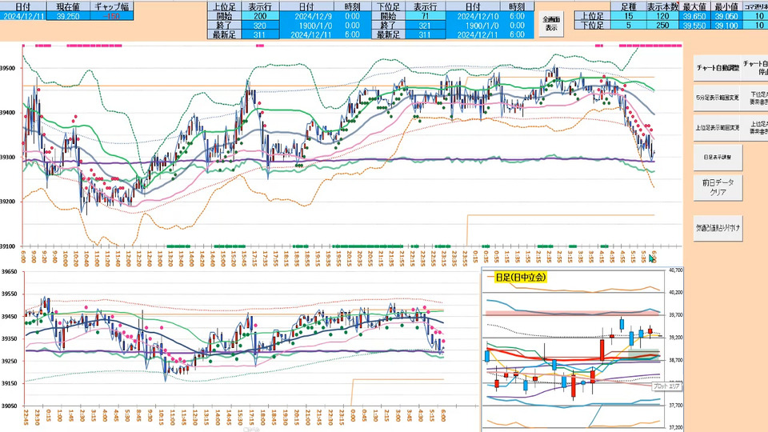Click the 気配値貼り付け button
This screenshot has width=768, height=432.
coord(718,228)
